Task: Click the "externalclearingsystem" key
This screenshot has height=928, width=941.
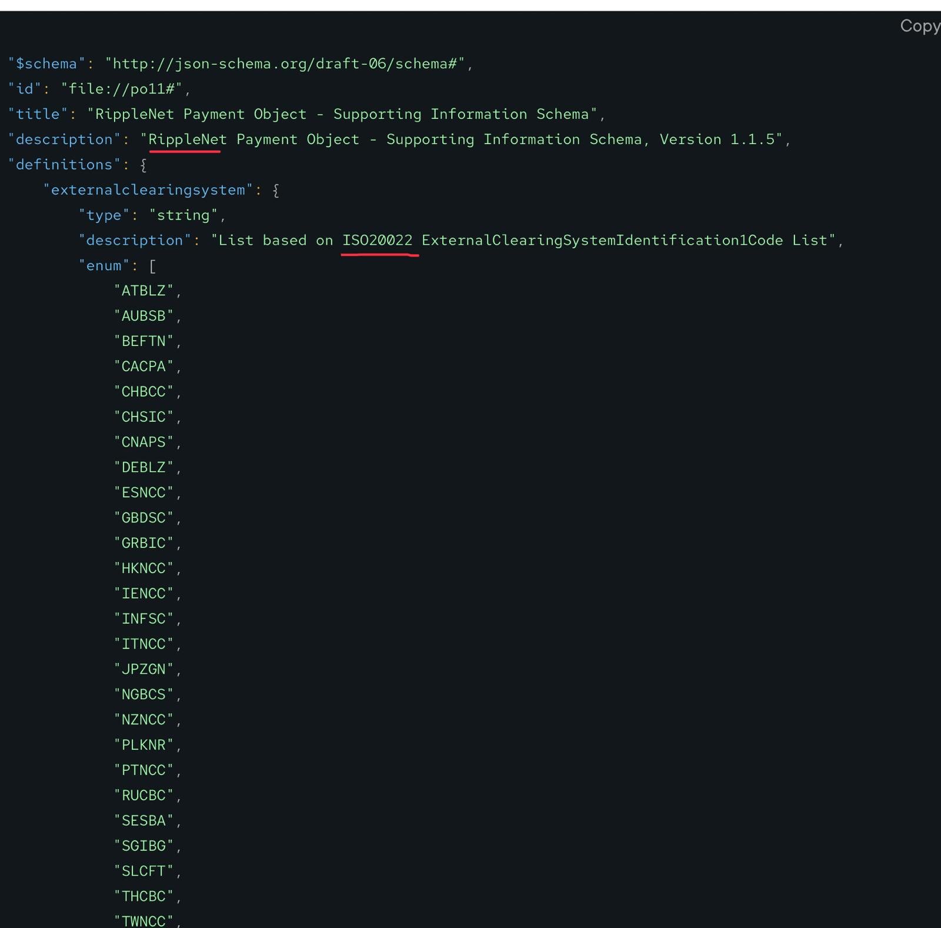Action: tap(148, 190)
